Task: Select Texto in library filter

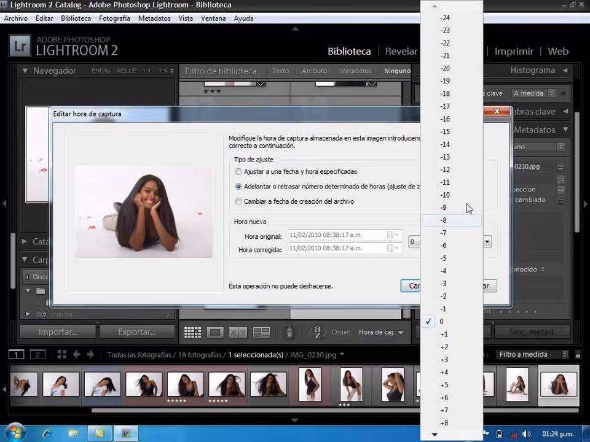Action: (x=281, y=71)
